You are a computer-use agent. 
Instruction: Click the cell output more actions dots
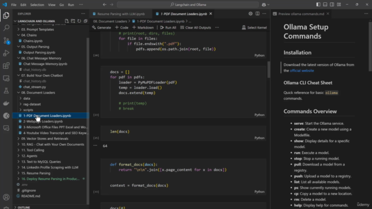coord(95,146)
